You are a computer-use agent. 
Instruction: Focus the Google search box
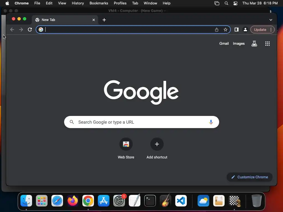click(x=141, y=122)
